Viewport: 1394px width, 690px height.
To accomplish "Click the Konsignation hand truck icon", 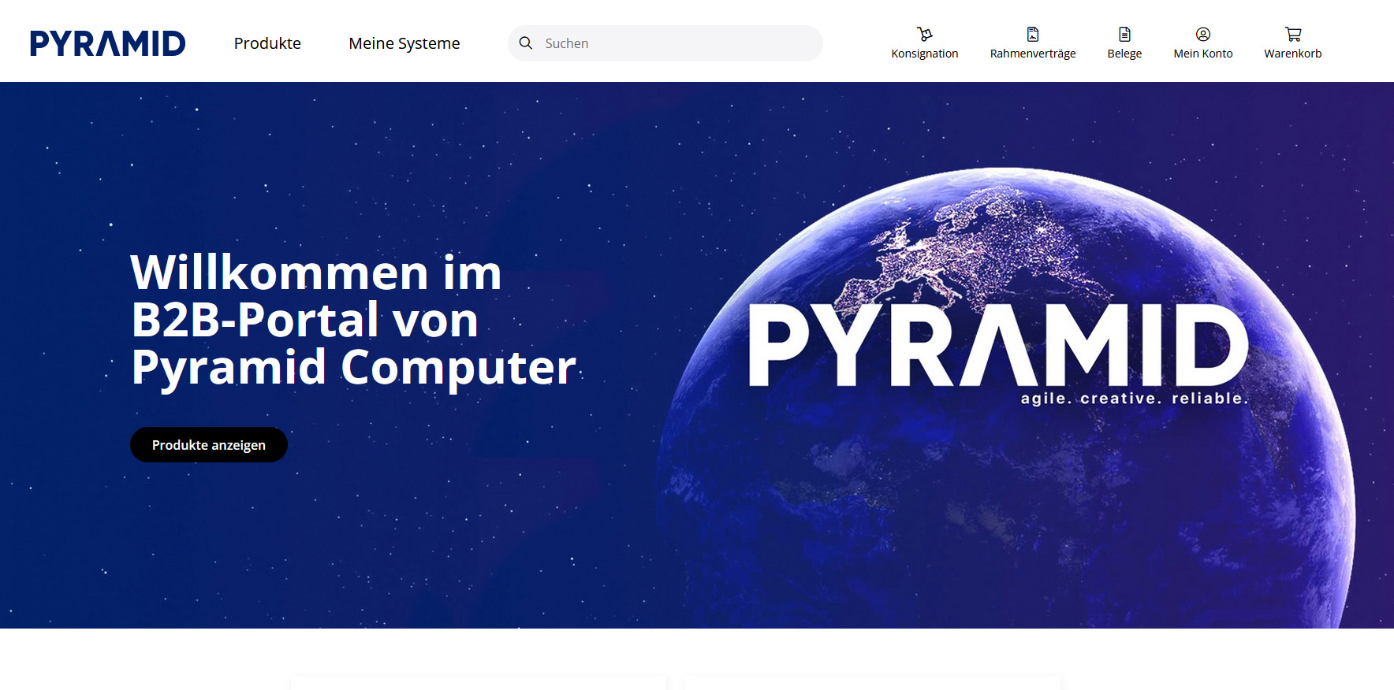I will (924, 34).
